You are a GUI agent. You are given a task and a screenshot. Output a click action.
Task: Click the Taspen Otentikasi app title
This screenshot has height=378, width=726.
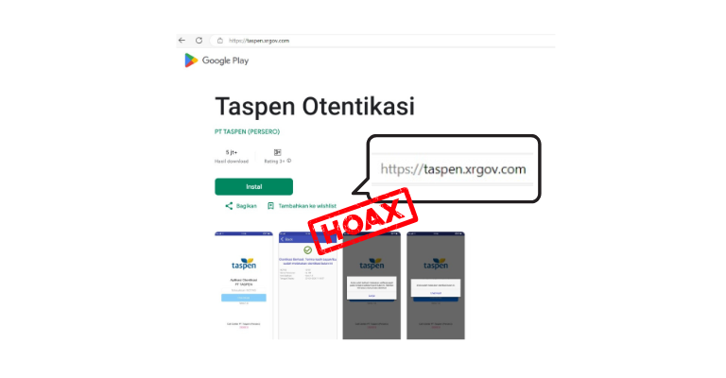[315, 107]
